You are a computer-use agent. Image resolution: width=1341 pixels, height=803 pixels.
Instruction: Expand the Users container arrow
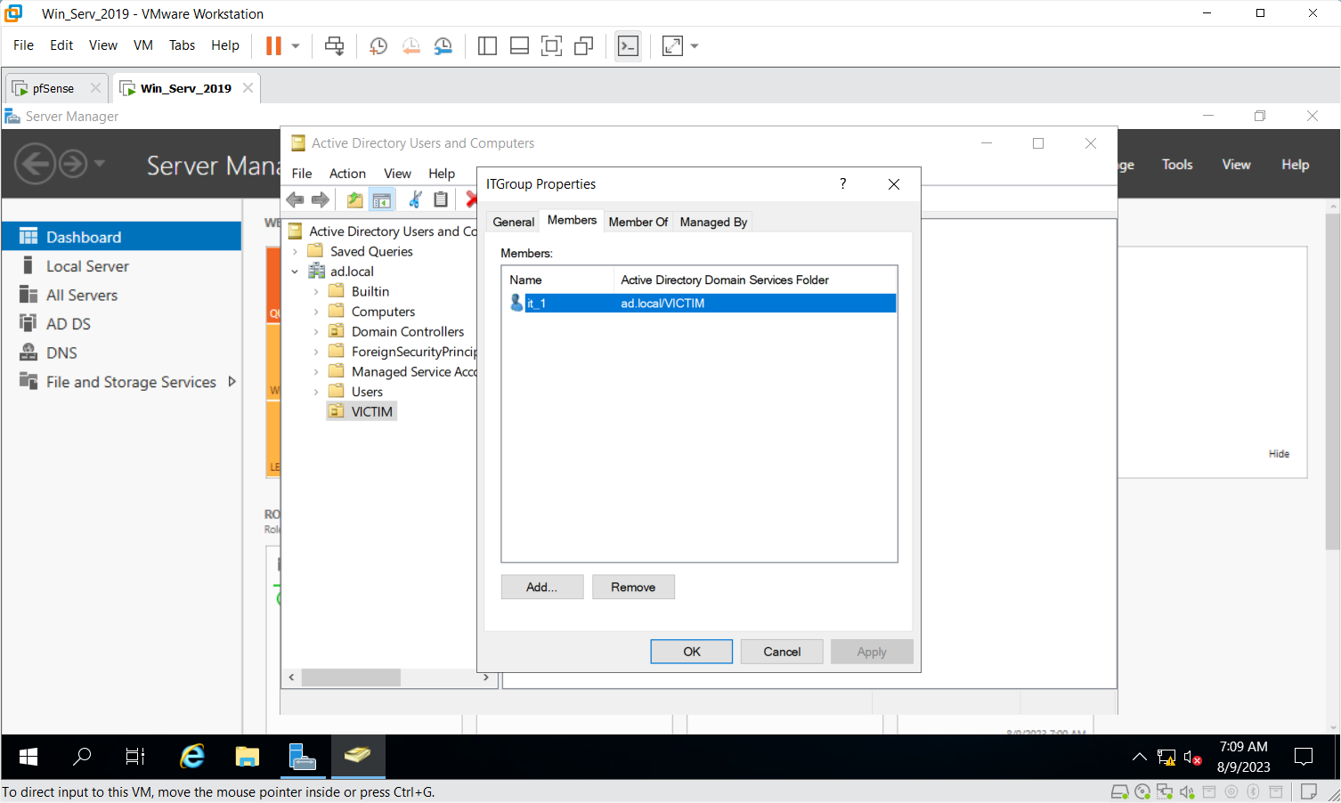316,392
